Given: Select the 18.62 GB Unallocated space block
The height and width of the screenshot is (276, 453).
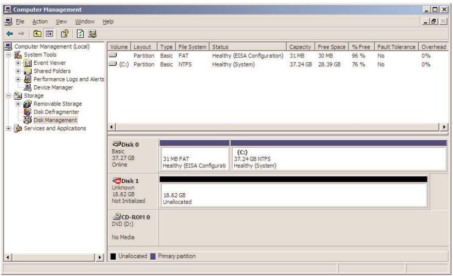Looking at the screenshot, I should click(x=293, y=192).
